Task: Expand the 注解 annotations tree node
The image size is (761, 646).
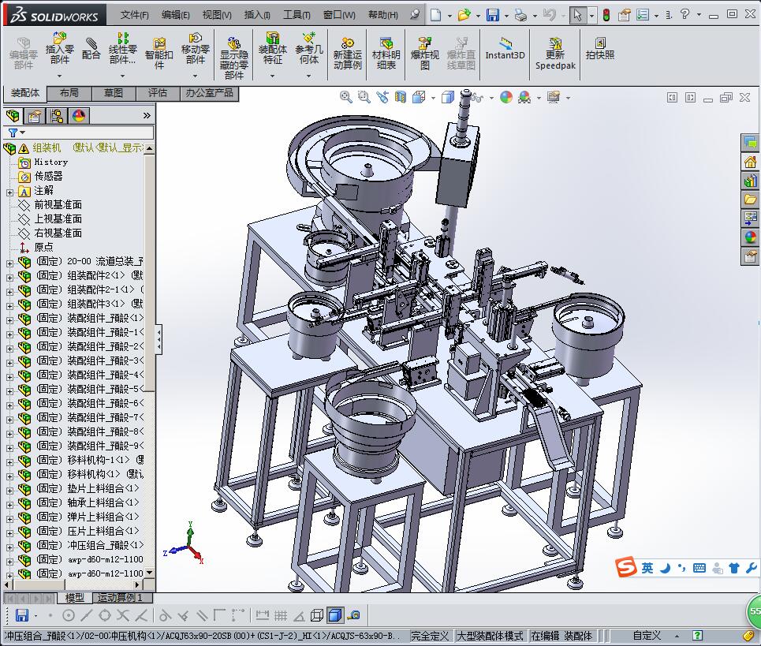Action: pos(9,191)
